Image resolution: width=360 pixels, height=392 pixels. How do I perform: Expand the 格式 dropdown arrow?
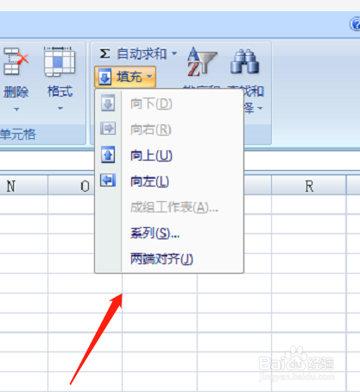coord(60,109)
